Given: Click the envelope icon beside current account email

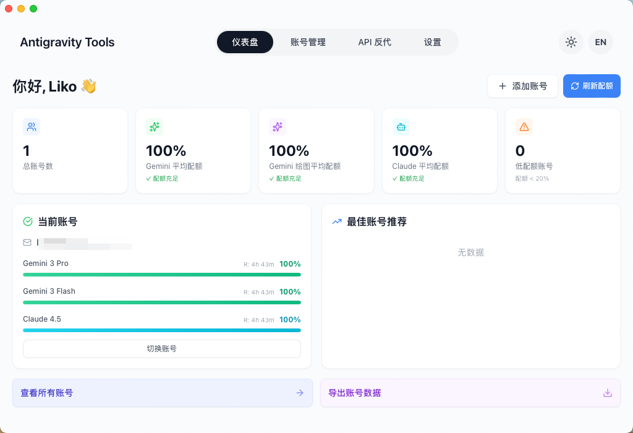Looking at the screenshot, I should pos(27,242).
